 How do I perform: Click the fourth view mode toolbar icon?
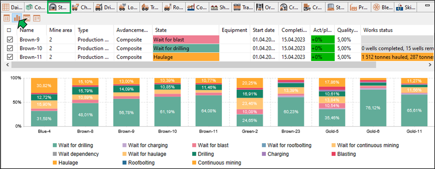(x=37, y=18)
